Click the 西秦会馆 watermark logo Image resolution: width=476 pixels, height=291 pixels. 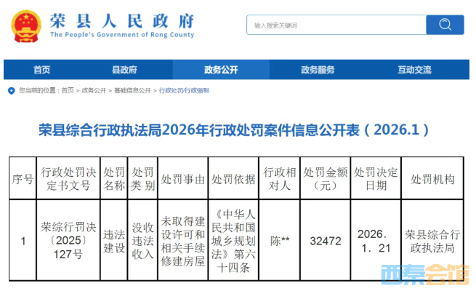coord(425,275)
